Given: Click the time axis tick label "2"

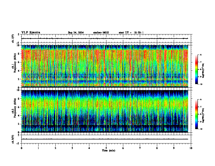Looking at the screenshot, I should (x=55, y=148).
